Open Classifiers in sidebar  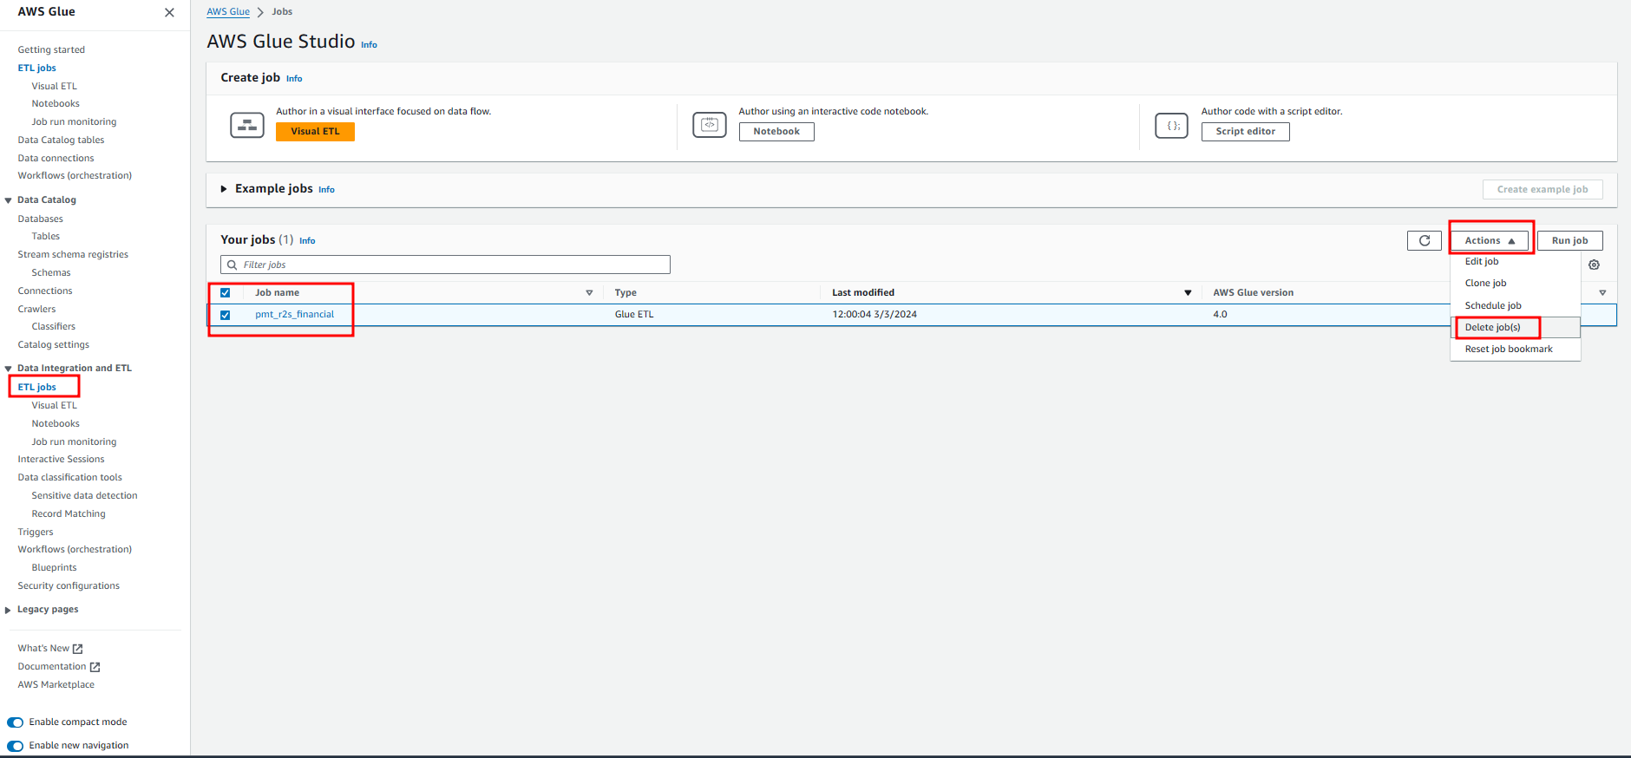53,327
